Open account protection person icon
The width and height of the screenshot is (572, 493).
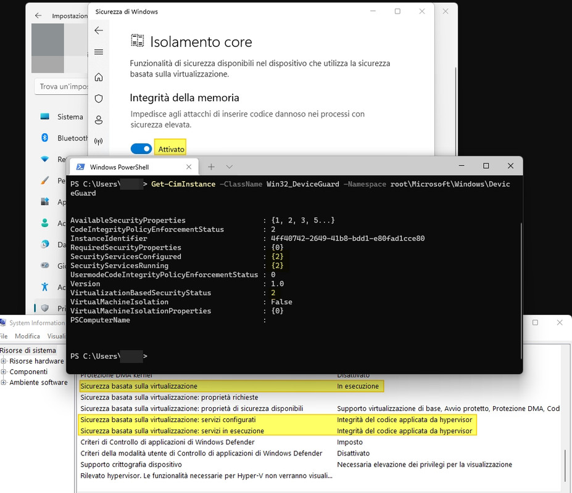coord(99,120)
